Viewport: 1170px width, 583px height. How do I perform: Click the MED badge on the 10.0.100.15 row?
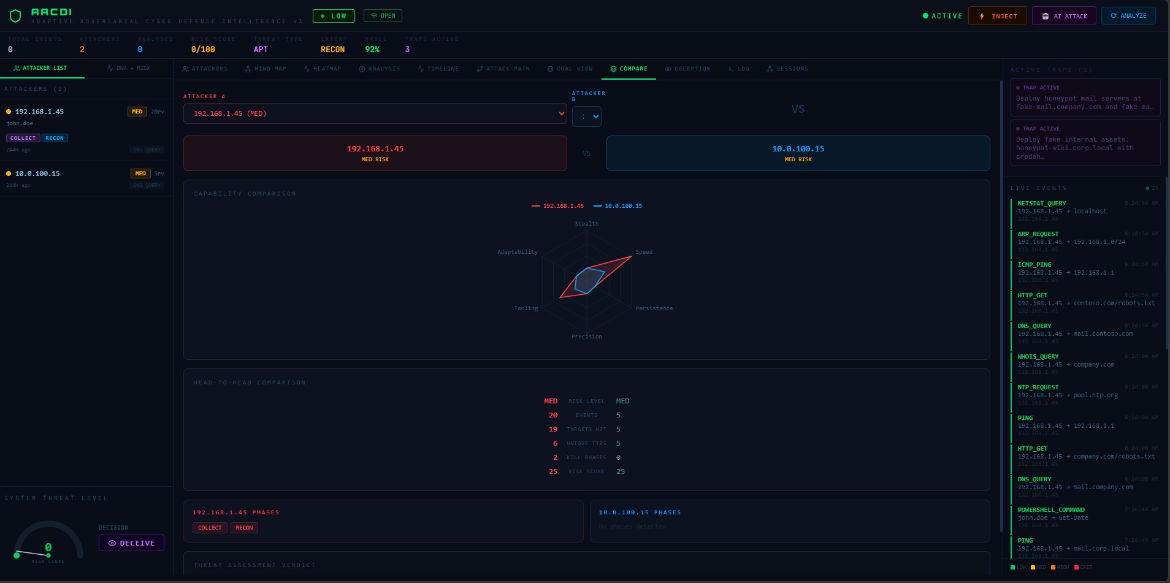[x=140, y=173]
